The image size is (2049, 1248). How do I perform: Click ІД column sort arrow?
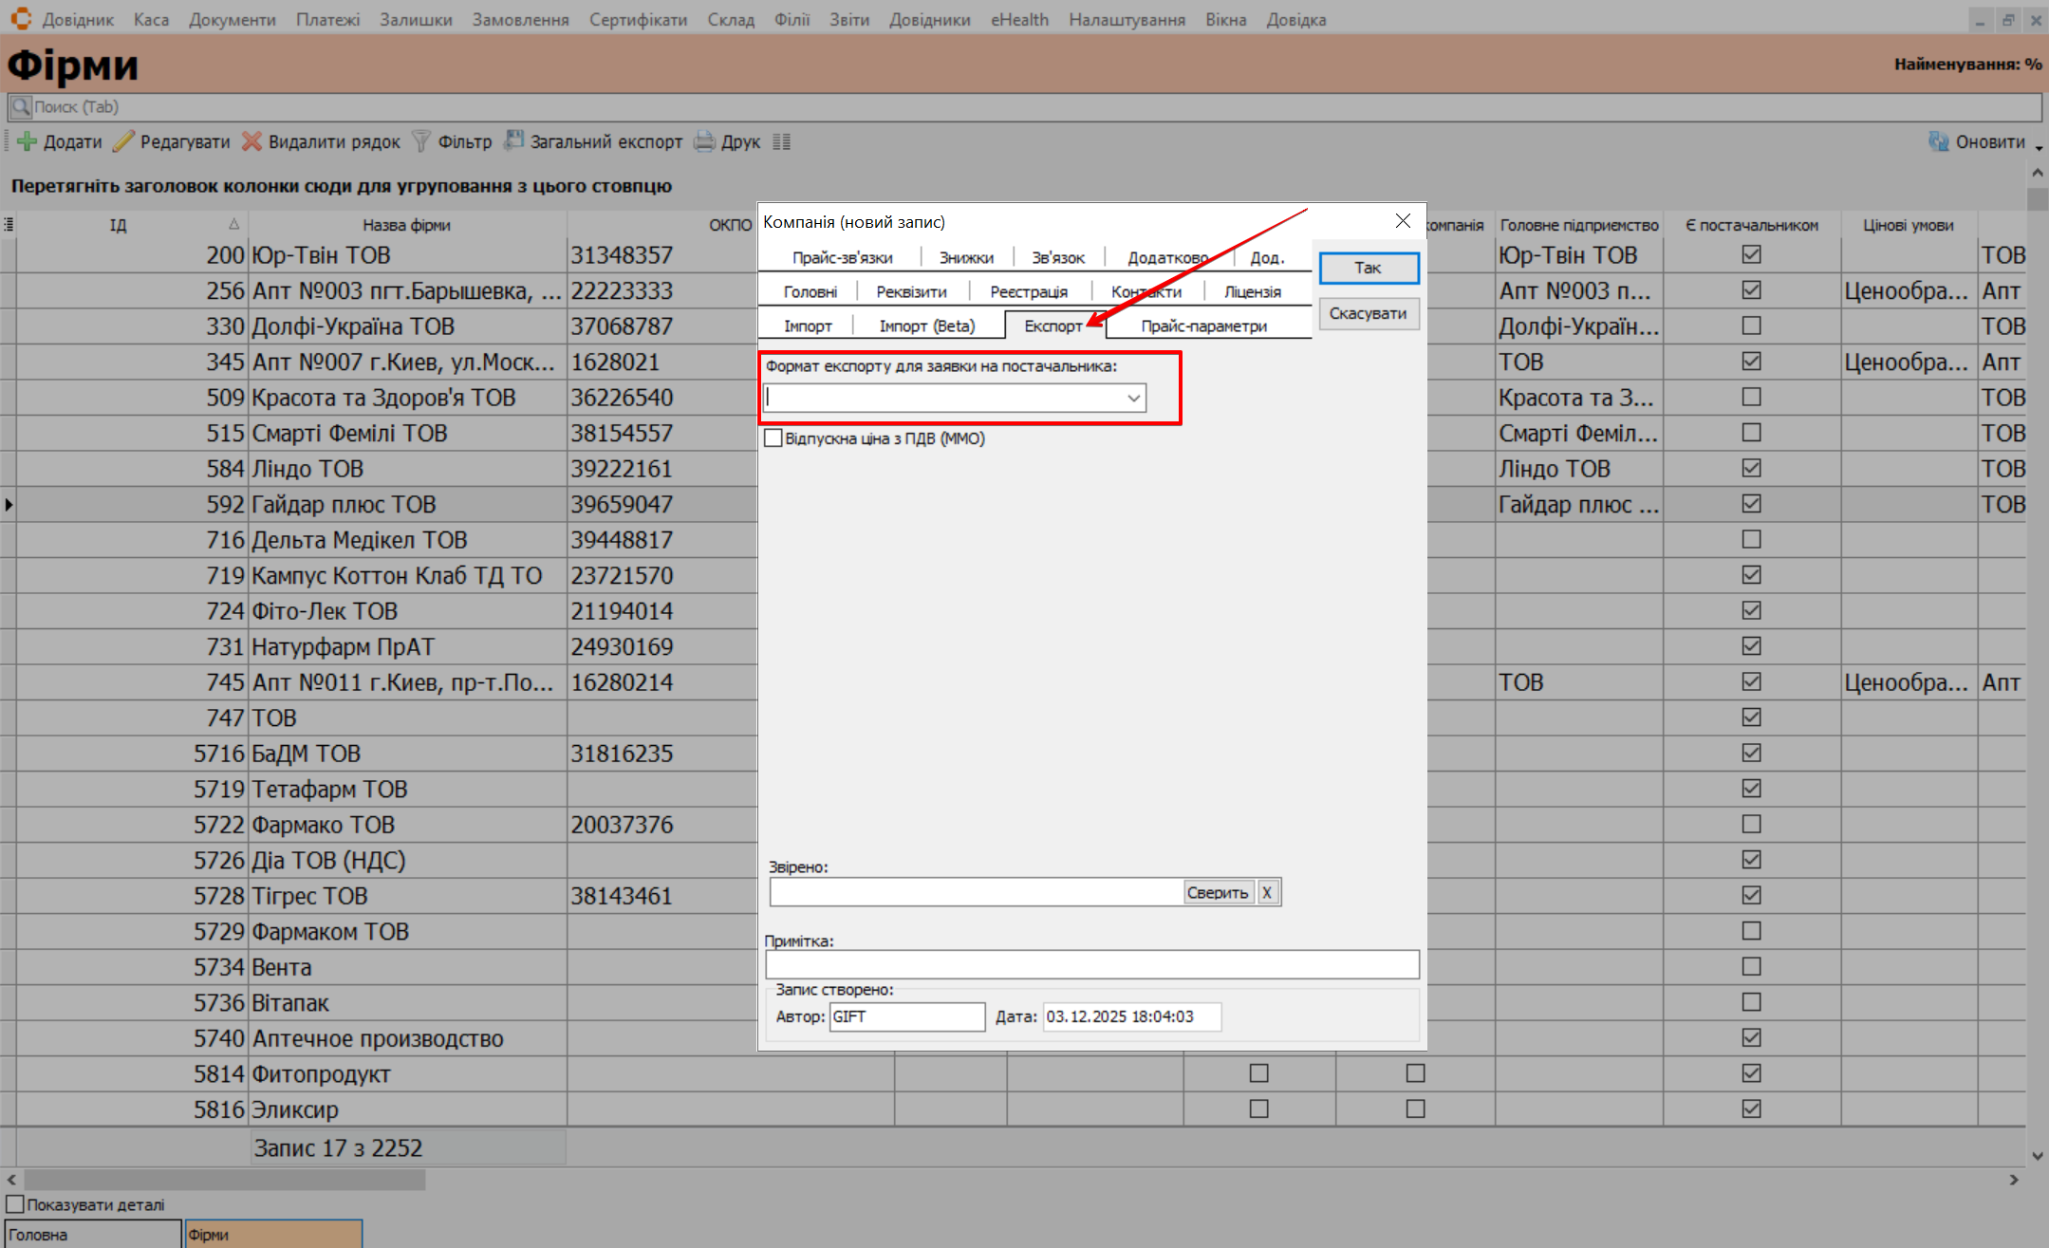[x=233, y=224]
